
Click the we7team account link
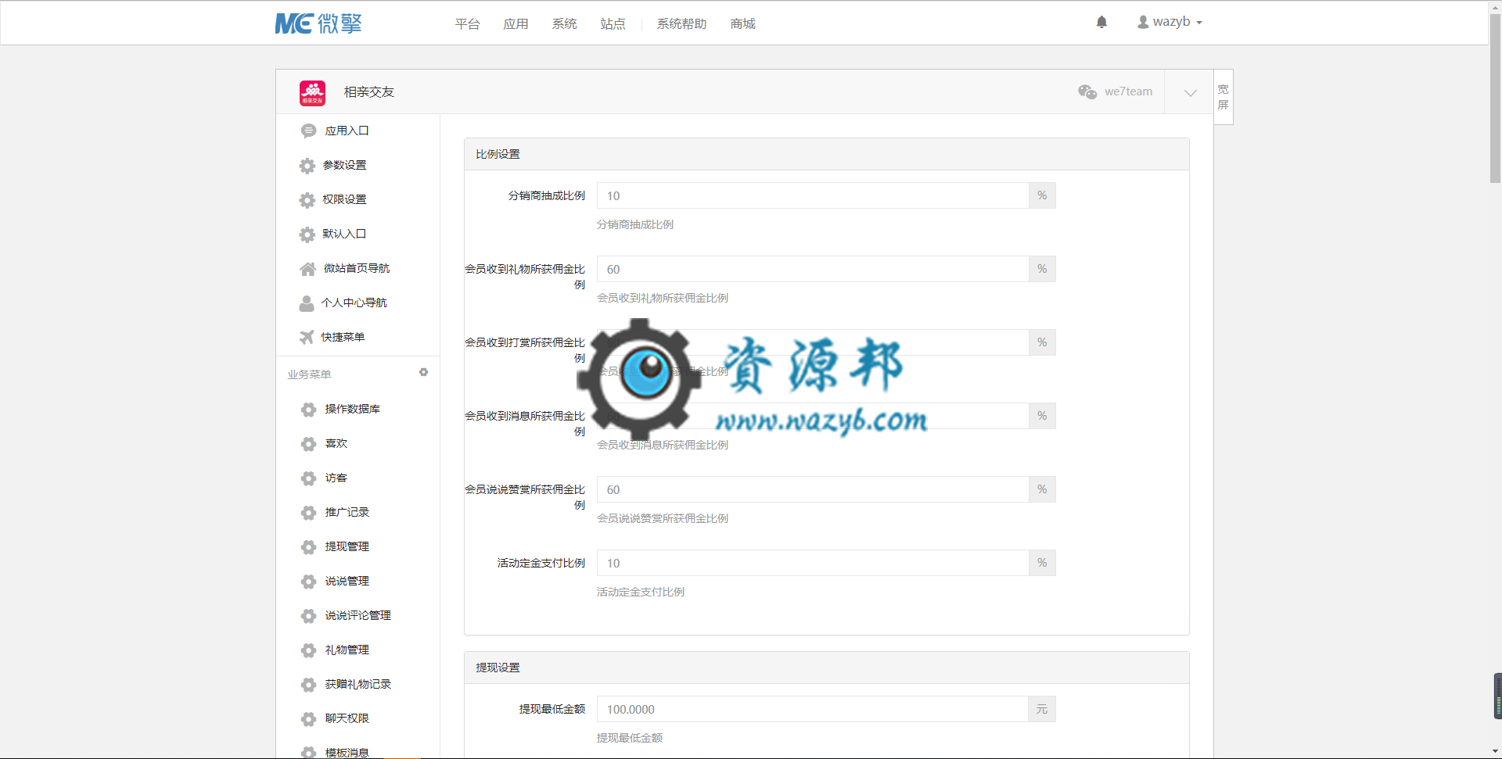tap(1128, 91)
